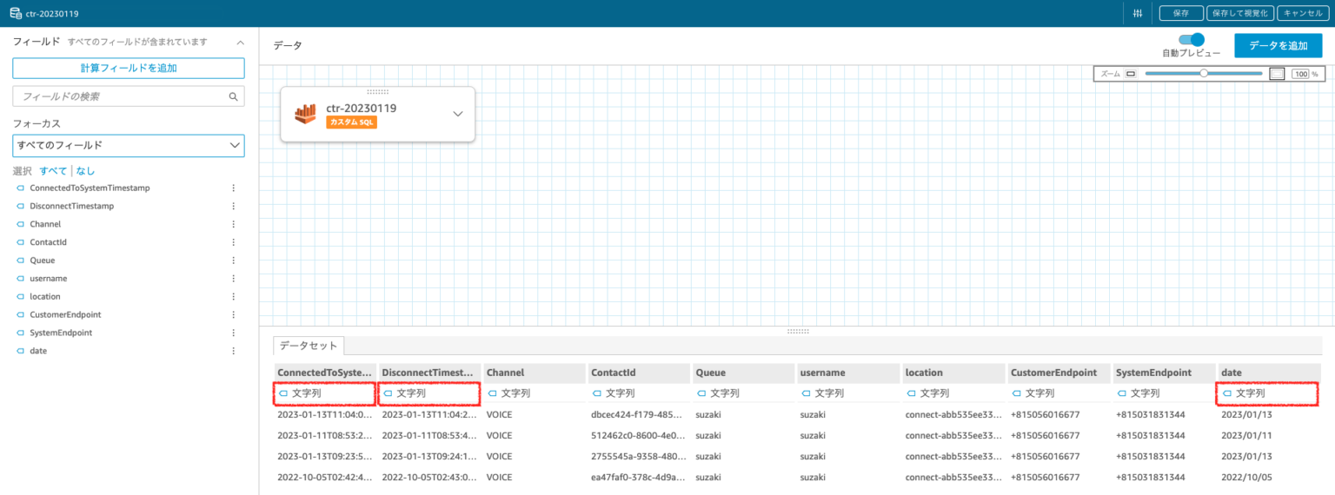1335x495 pixels.
Task: Open the three-dot menu for date field
Action: (233, 351)
